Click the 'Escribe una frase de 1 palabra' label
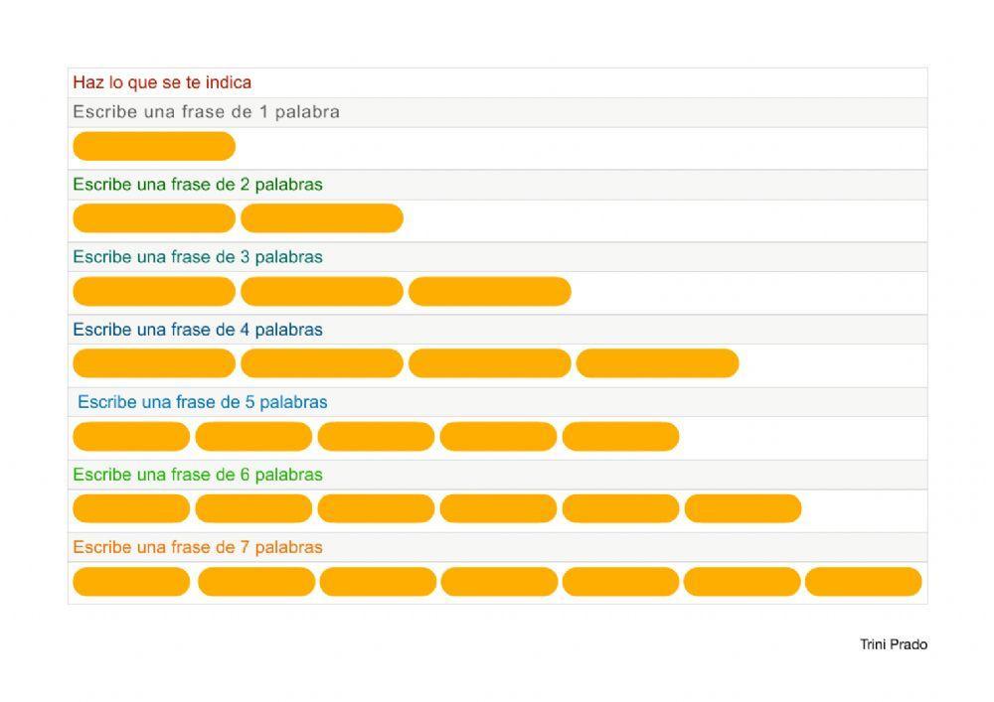994x702 pixels. [206, 112]
